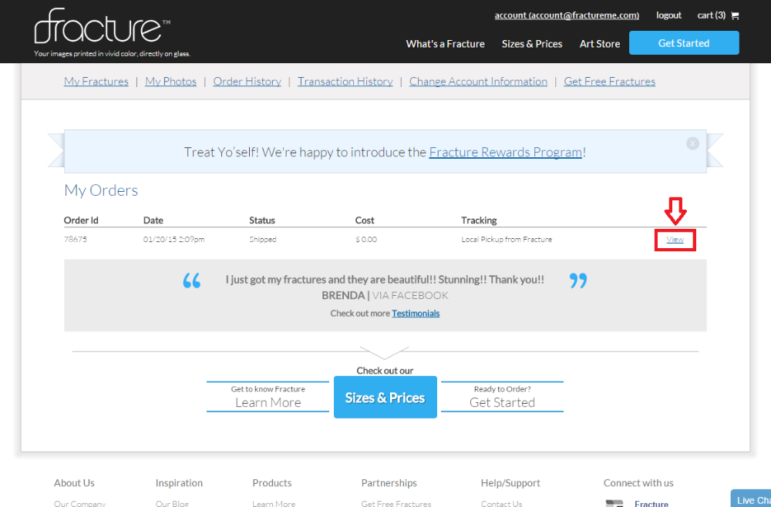View order 78675 details
771x507 pixels.
tap(675, 240)
